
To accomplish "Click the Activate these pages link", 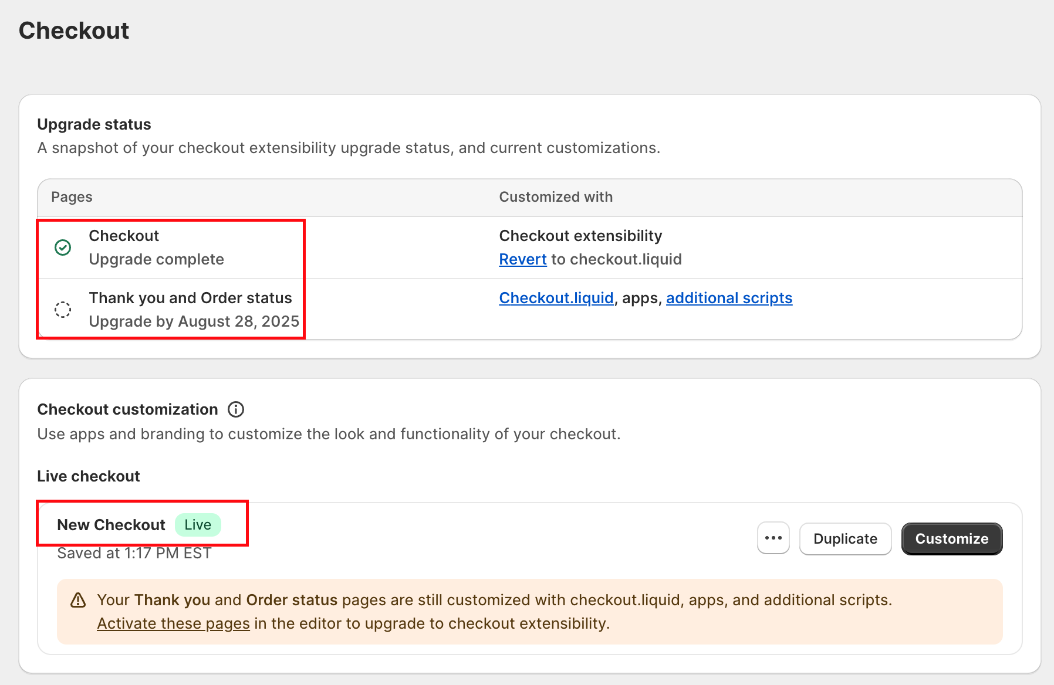I will click(x=173, y=623).
